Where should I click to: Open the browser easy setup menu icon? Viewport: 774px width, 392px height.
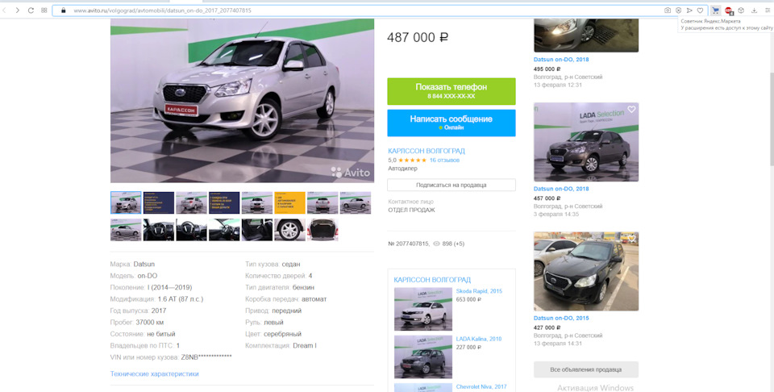point(768,10)
